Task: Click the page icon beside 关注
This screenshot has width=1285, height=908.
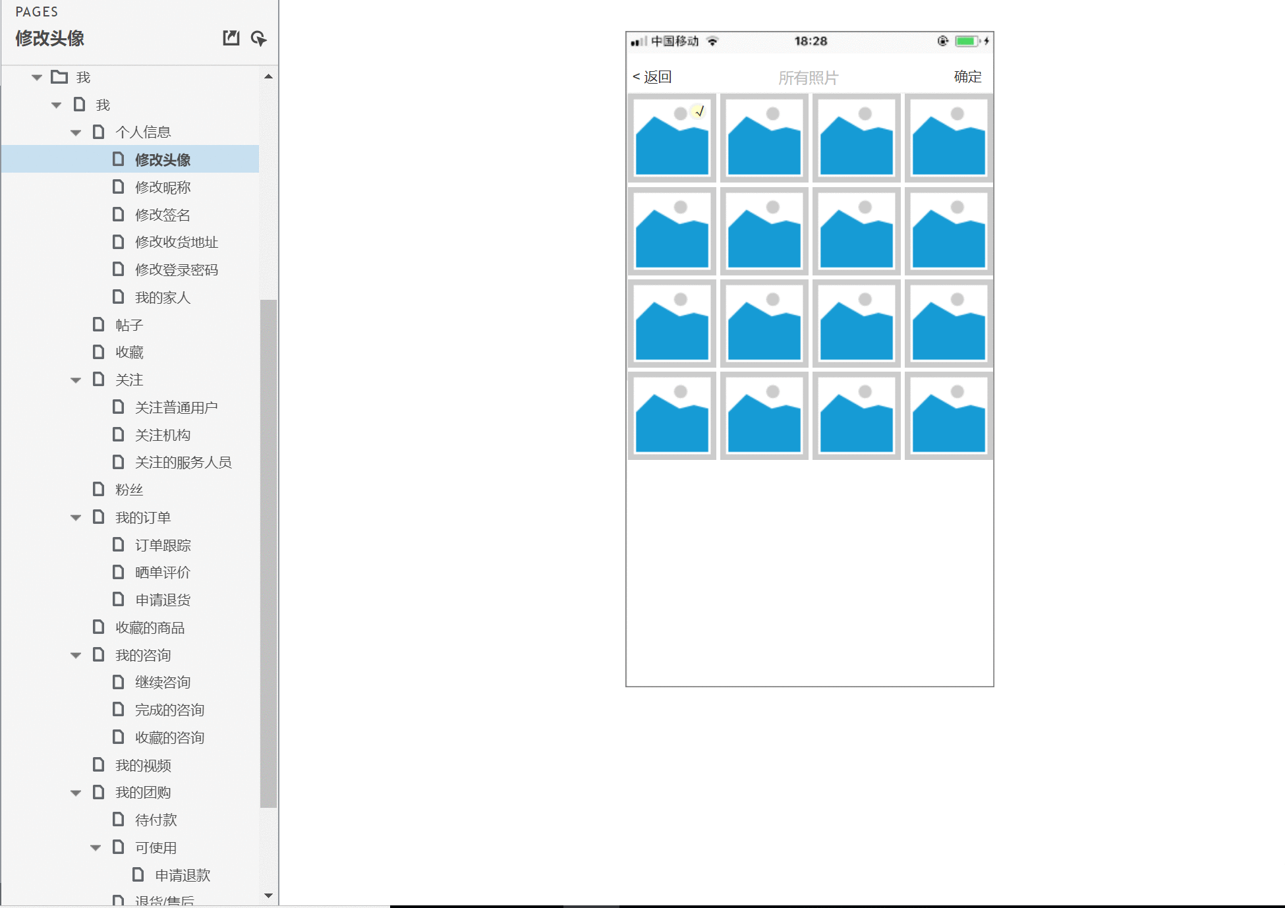Action: [x=99, y=379]
